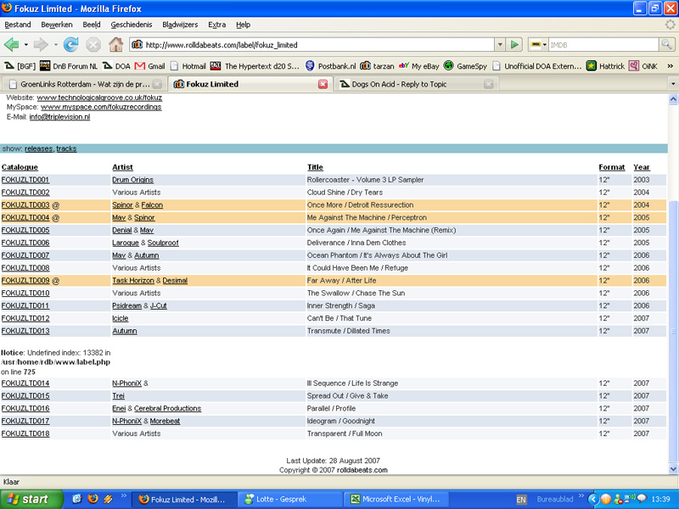Open the DOA bookmark

[x=116, y=66]
